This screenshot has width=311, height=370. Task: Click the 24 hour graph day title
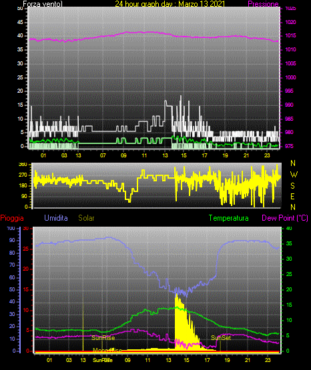click(x=170, y=4)
